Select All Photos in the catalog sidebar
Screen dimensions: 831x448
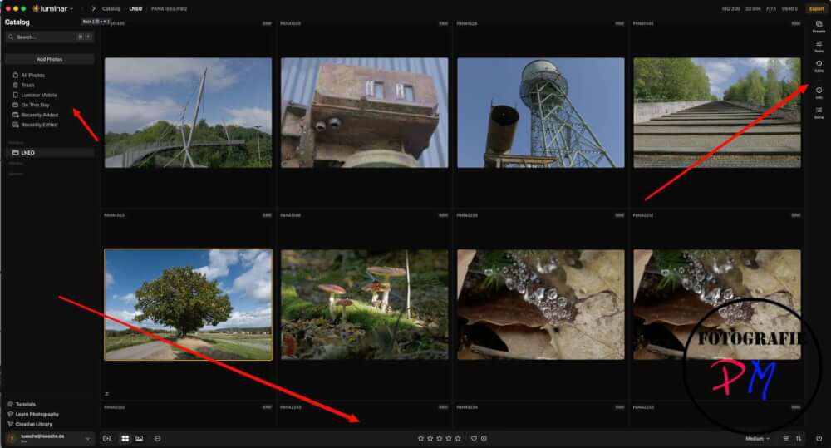click(33, 76)
